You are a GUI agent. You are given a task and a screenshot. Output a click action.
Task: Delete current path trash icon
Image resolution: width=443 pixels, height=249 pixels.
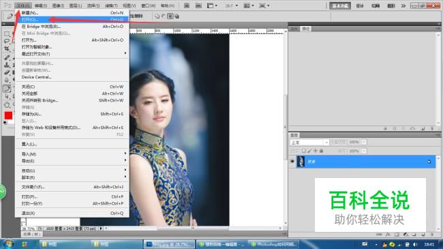[x=432, y=128]
